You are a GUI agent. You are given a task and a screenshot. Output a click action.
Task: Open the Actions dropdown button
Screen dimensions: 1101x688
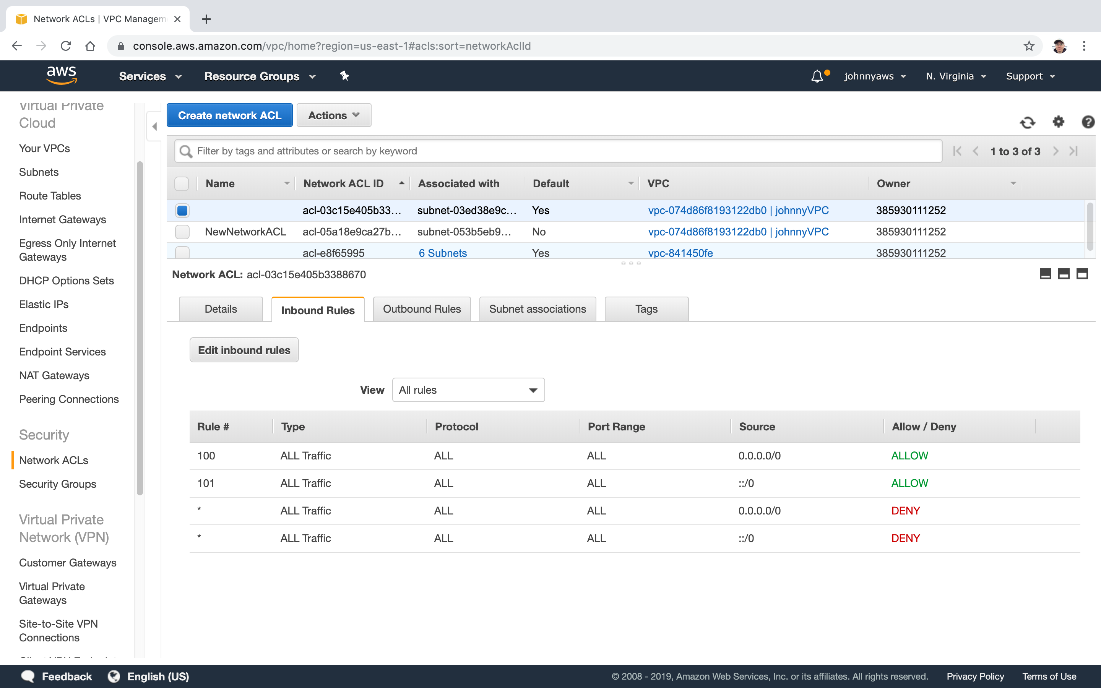(x=334, y=115)
